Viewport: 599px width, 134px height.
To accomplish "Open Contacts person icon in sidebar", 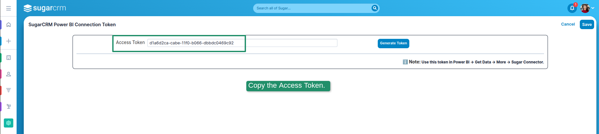I will [x=9, y=74].
